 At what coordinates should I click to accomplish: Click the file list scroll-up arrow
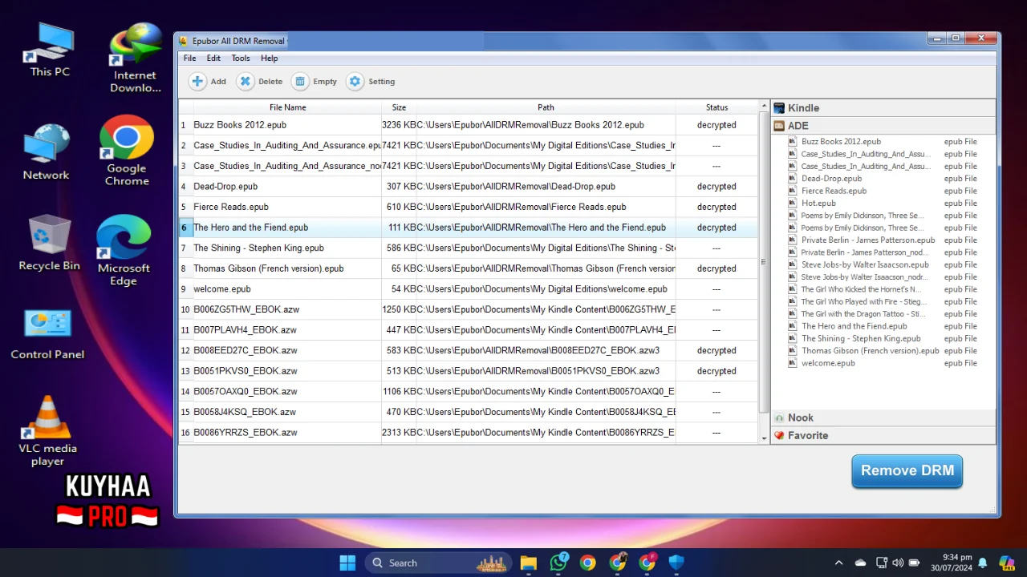coord(764,107)
